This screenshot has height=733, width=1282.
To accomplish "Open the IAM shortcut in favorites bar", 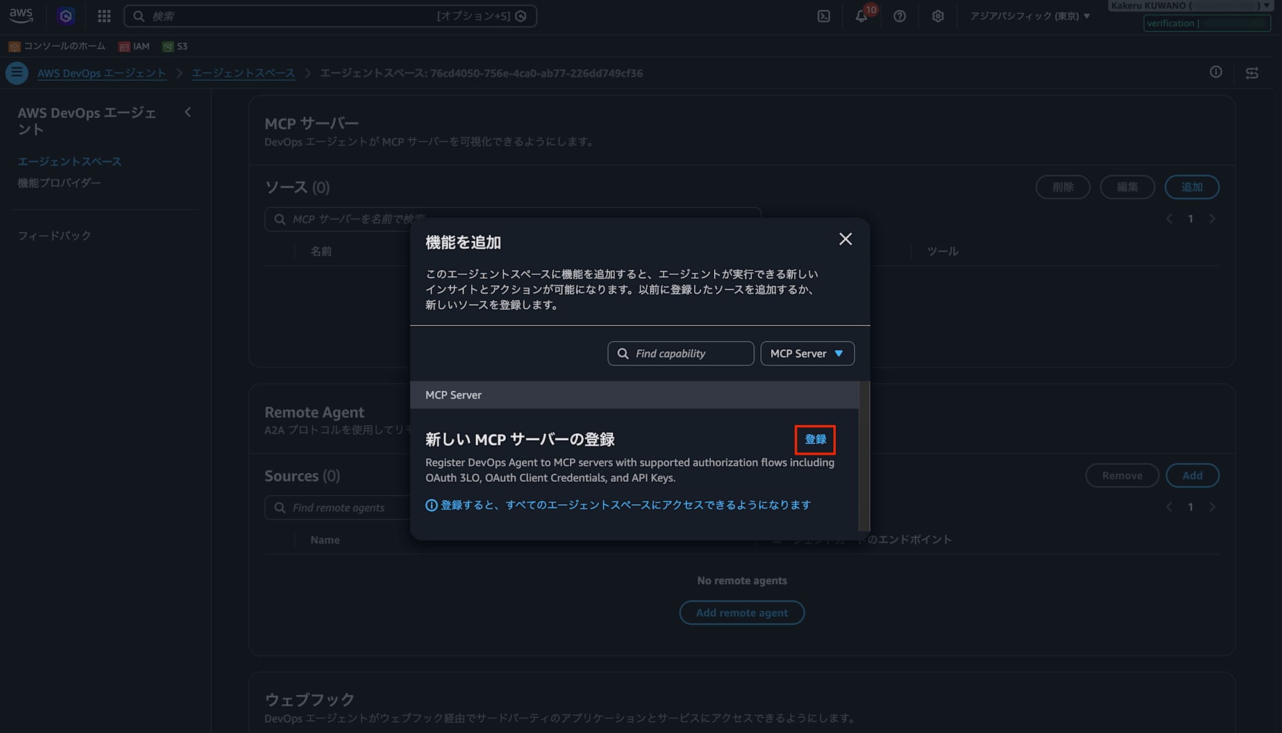I will coord(134,46).
